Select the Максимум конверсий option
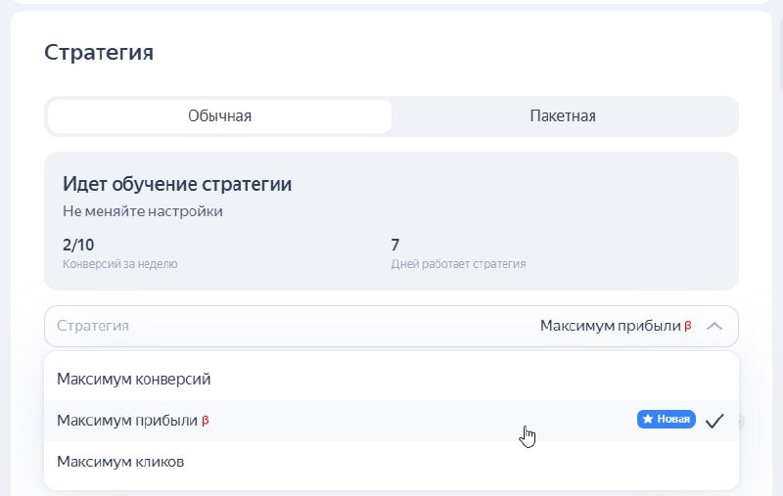Screen dimensions: 783x496 (x=134, y=379)
